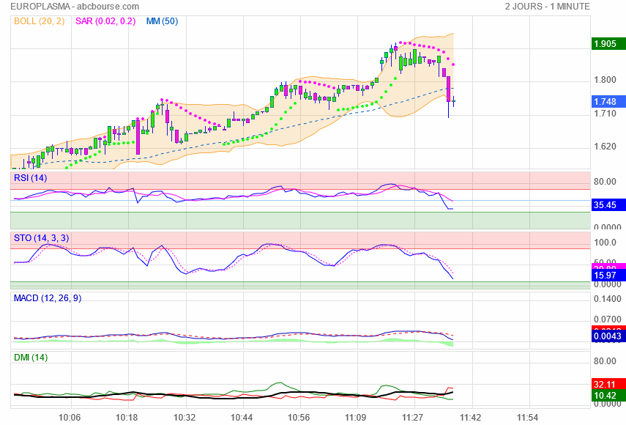The image size is (626, 425).
Task: Click the MACD 0.1400 axis label
Action: pos(607,299)
